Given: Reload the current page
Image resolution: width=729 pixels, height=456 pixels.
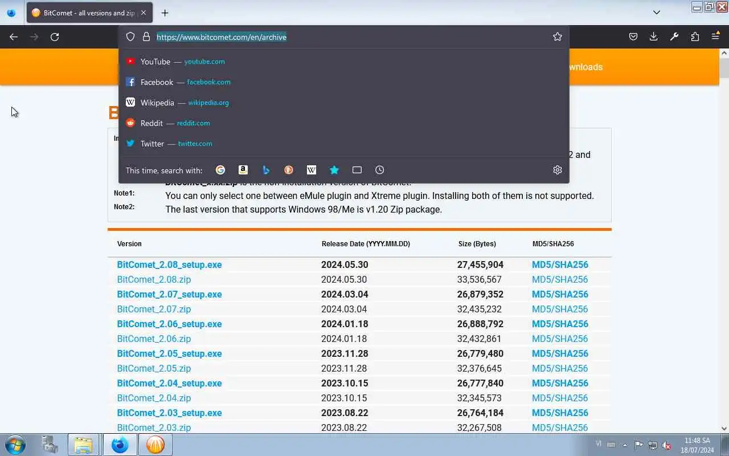Looking at the screenshot, I should coord(55,36).
